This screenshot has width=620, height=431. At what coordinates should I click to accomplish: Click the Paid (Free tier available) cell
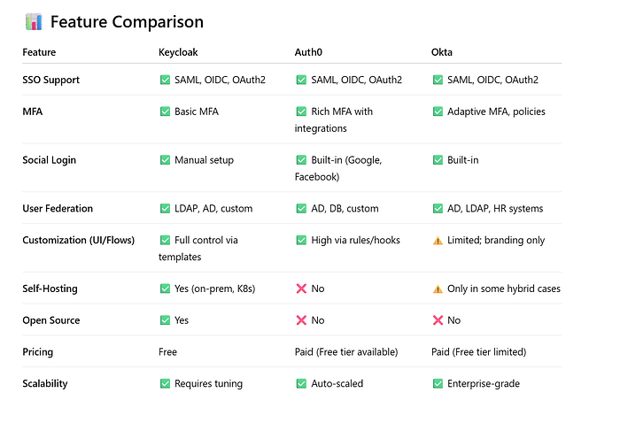click(346, 352)
